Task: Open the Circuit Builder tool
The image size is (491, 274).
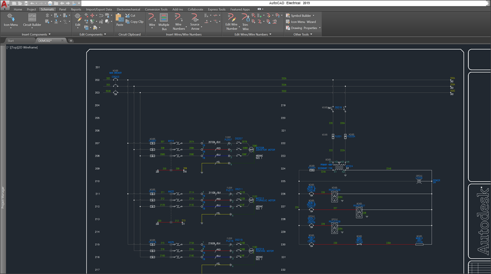Action: point(32,18)
